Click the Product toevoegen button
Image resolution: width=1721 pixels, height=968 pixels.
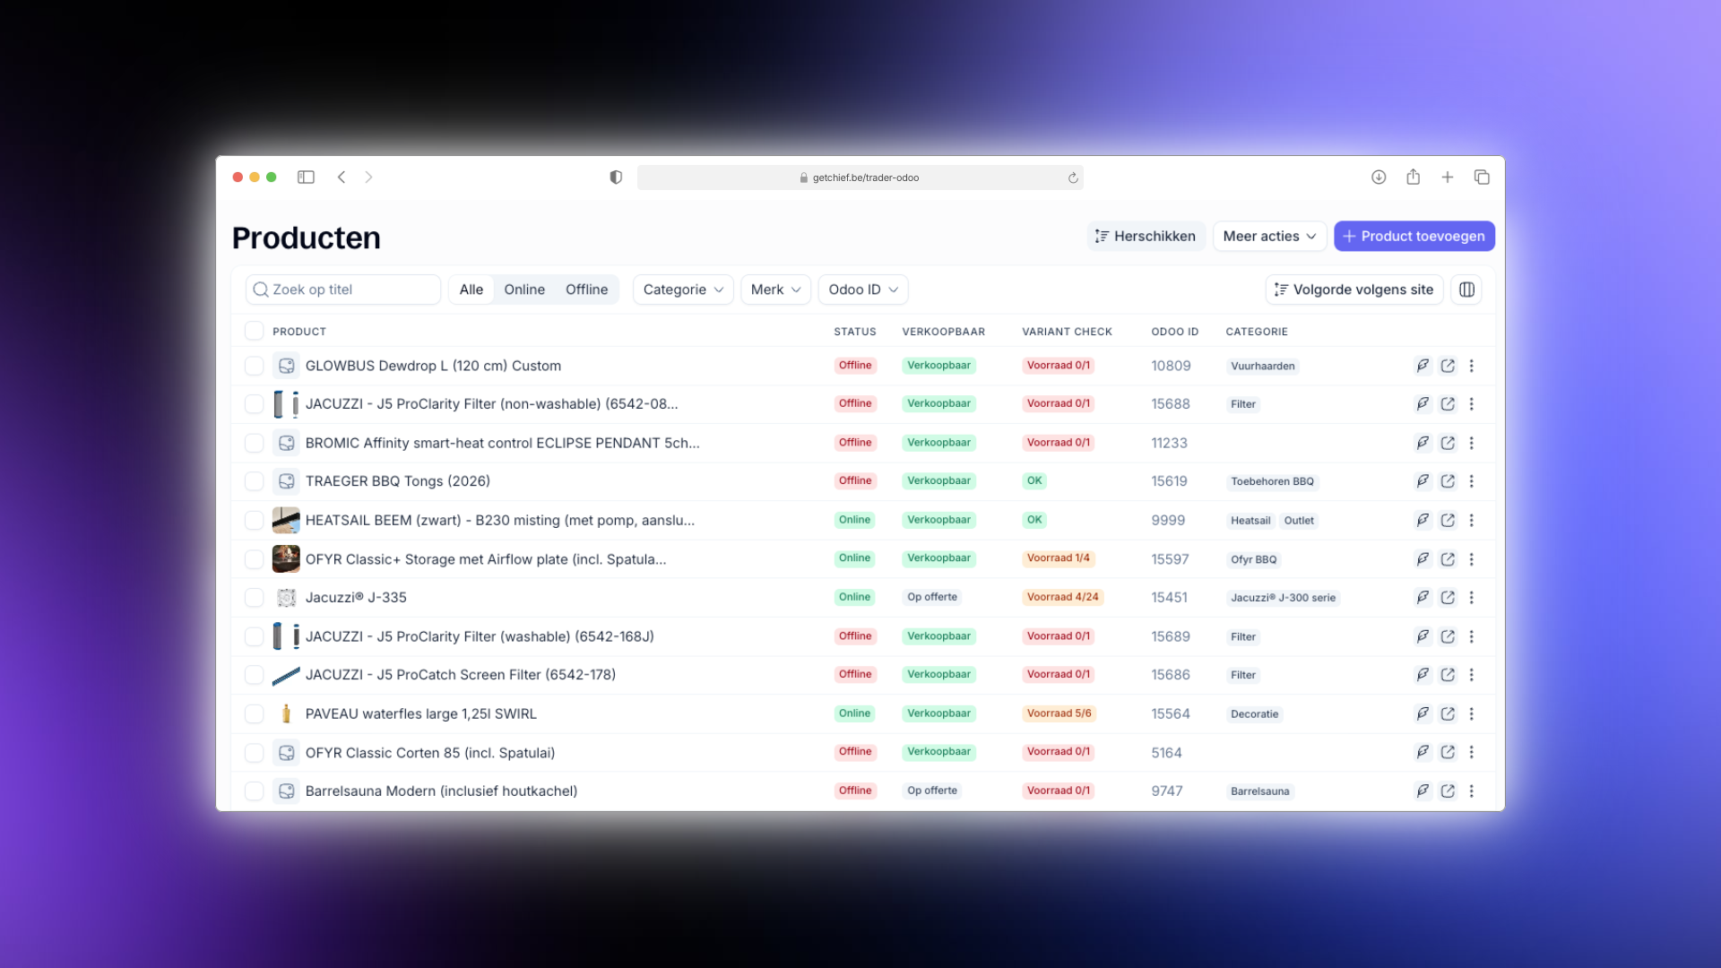pyautogui.click(x=1414, y=236)
